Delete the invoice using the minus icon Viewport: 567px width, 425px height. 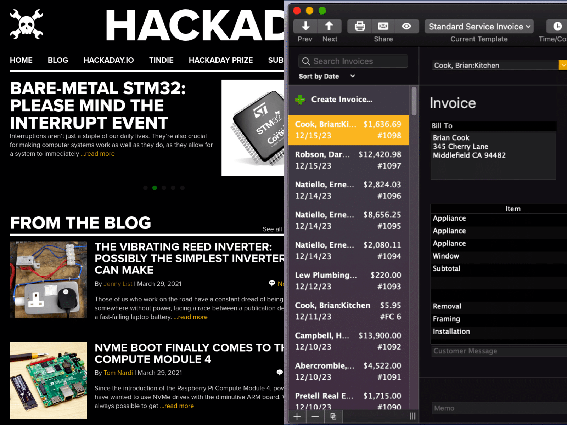(x=315, y=416)
